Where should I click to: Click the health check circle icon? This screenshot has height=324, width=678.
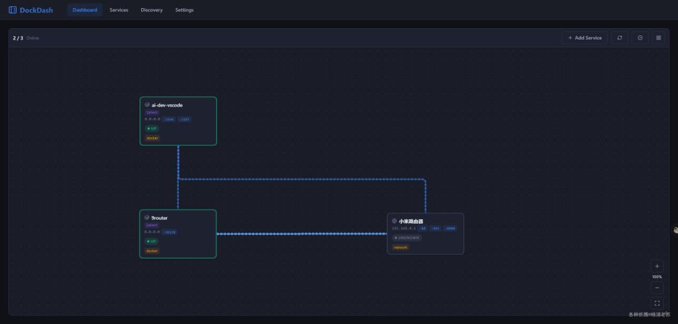click(x=640, y=38)
